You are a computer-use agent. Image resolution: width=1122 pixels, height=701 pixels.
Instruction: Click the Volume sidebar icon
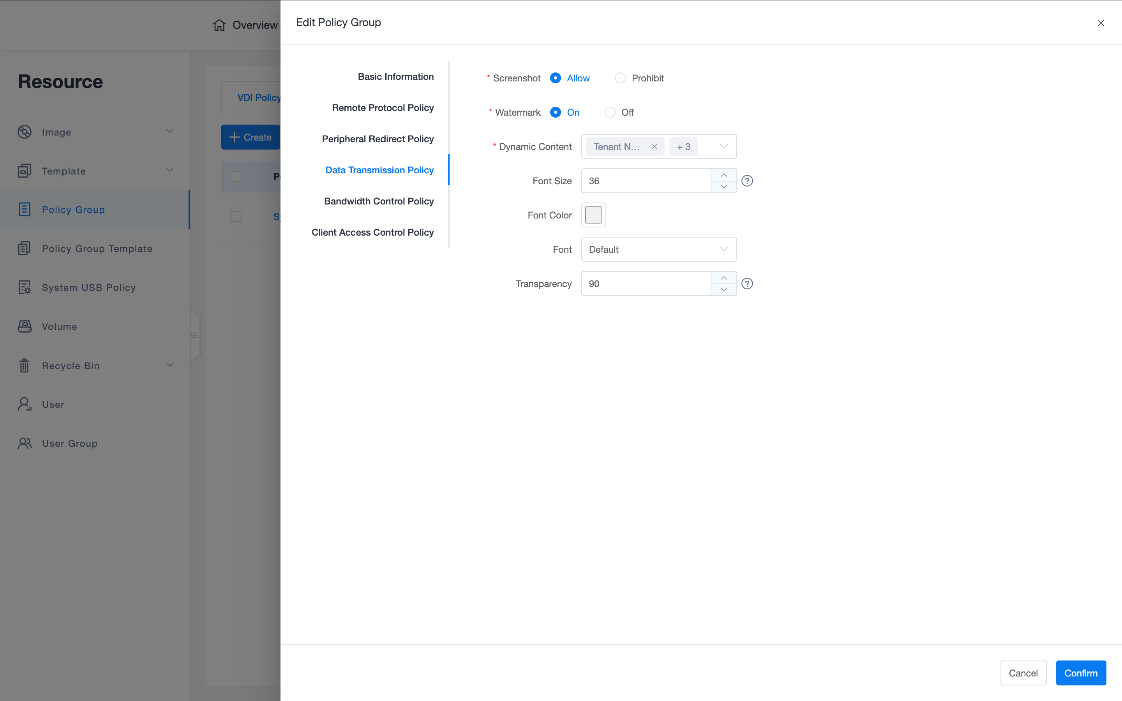(x=25, y=326)
